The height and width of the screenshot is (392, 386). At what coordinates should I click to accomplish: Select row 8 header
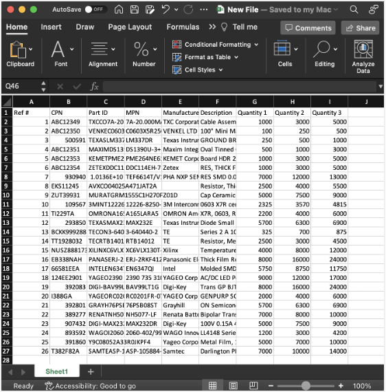click(7, 177)
